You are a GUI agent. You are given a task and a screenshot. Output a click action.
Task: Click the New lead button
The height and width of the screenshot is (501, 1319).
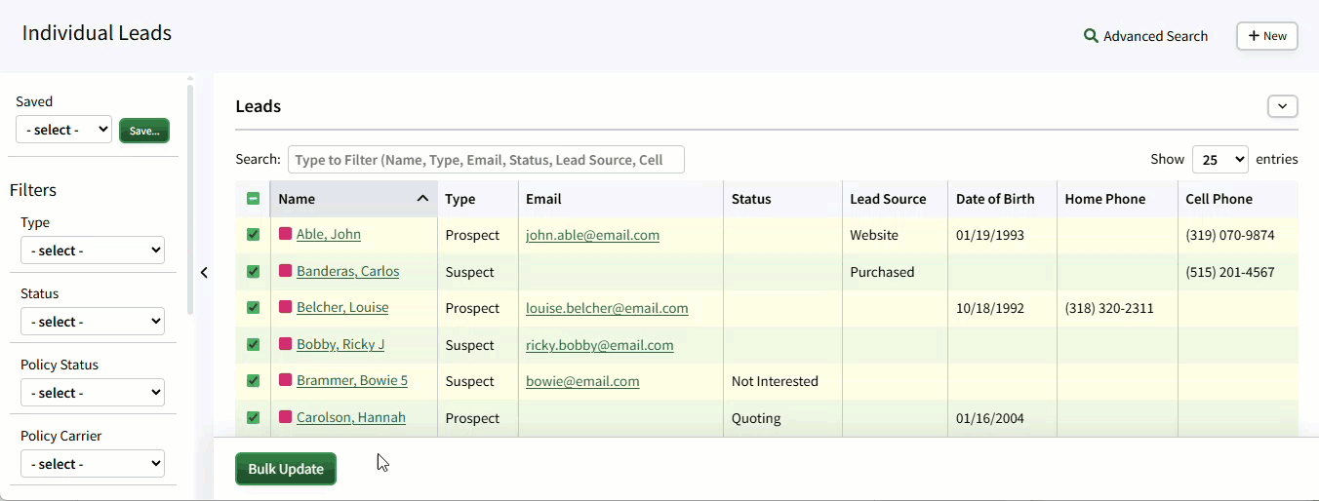click(x=1267, y=36)
